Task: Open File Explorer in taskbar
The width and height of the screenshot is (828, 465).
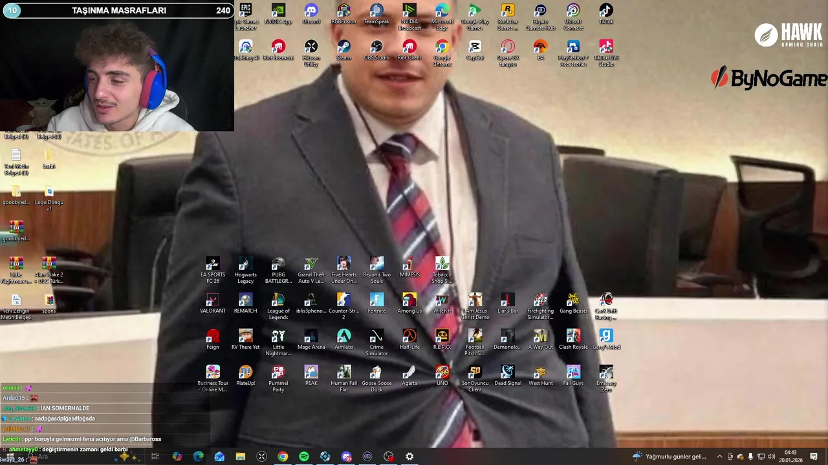Action: click(241, 457)
